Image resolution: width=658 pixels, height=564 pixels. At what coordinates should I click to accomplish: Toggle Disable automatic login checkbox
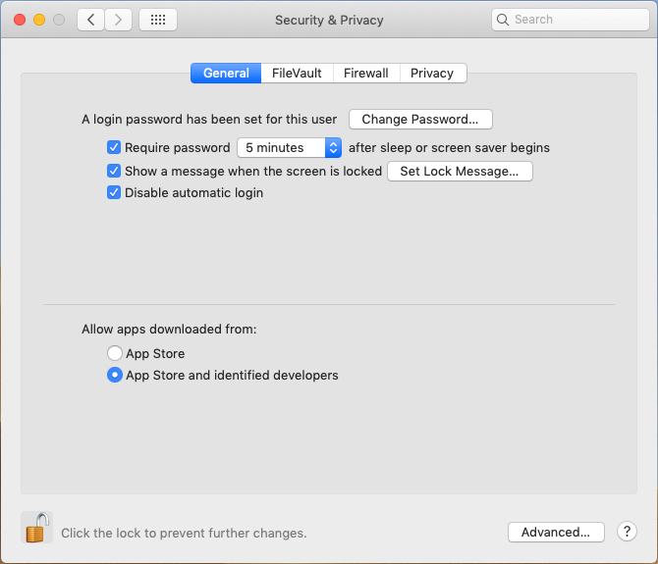[114, 193]
